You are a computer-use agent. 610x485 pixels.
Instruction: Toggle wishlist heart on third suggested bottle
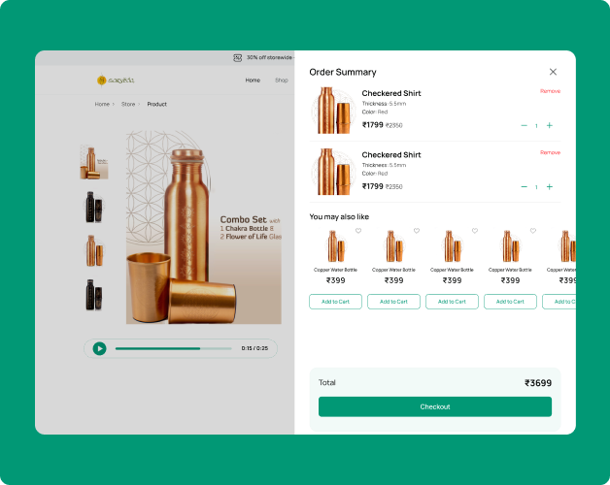coord(474,231)
